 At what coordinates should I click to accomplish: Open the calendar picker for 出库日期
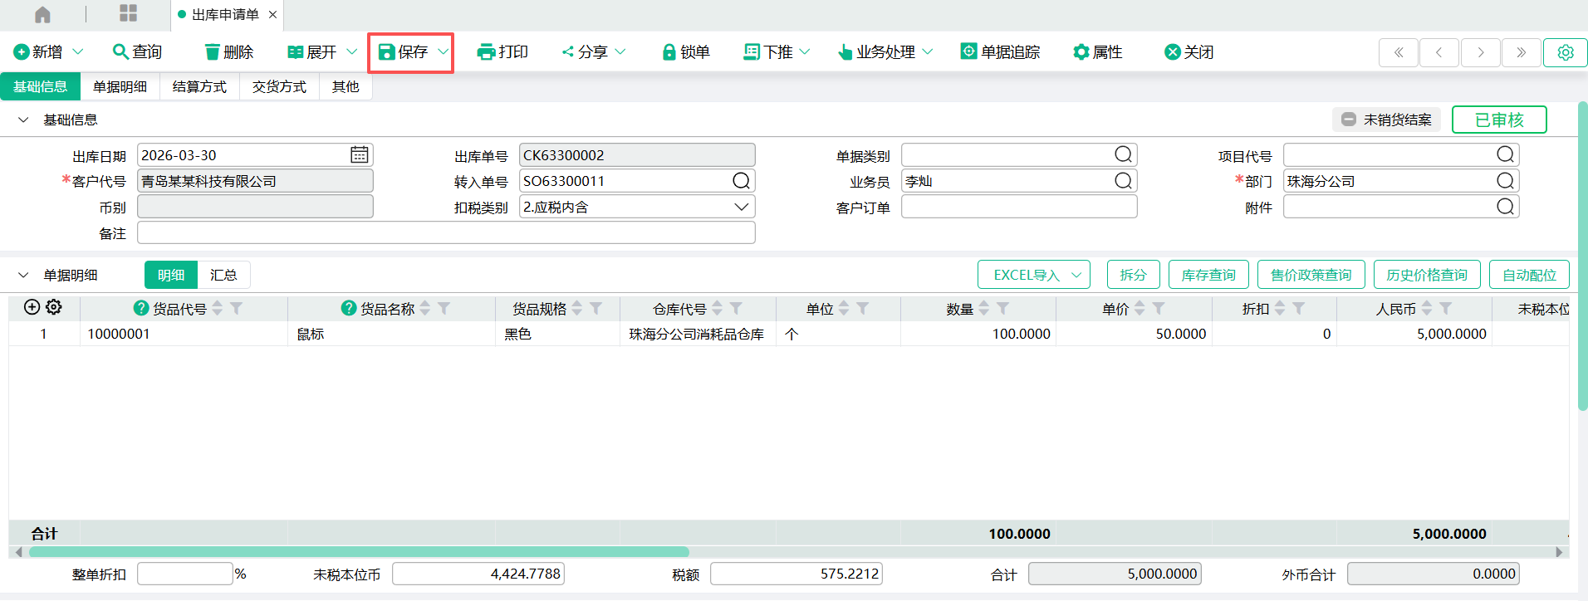click(x=359, y=155)
